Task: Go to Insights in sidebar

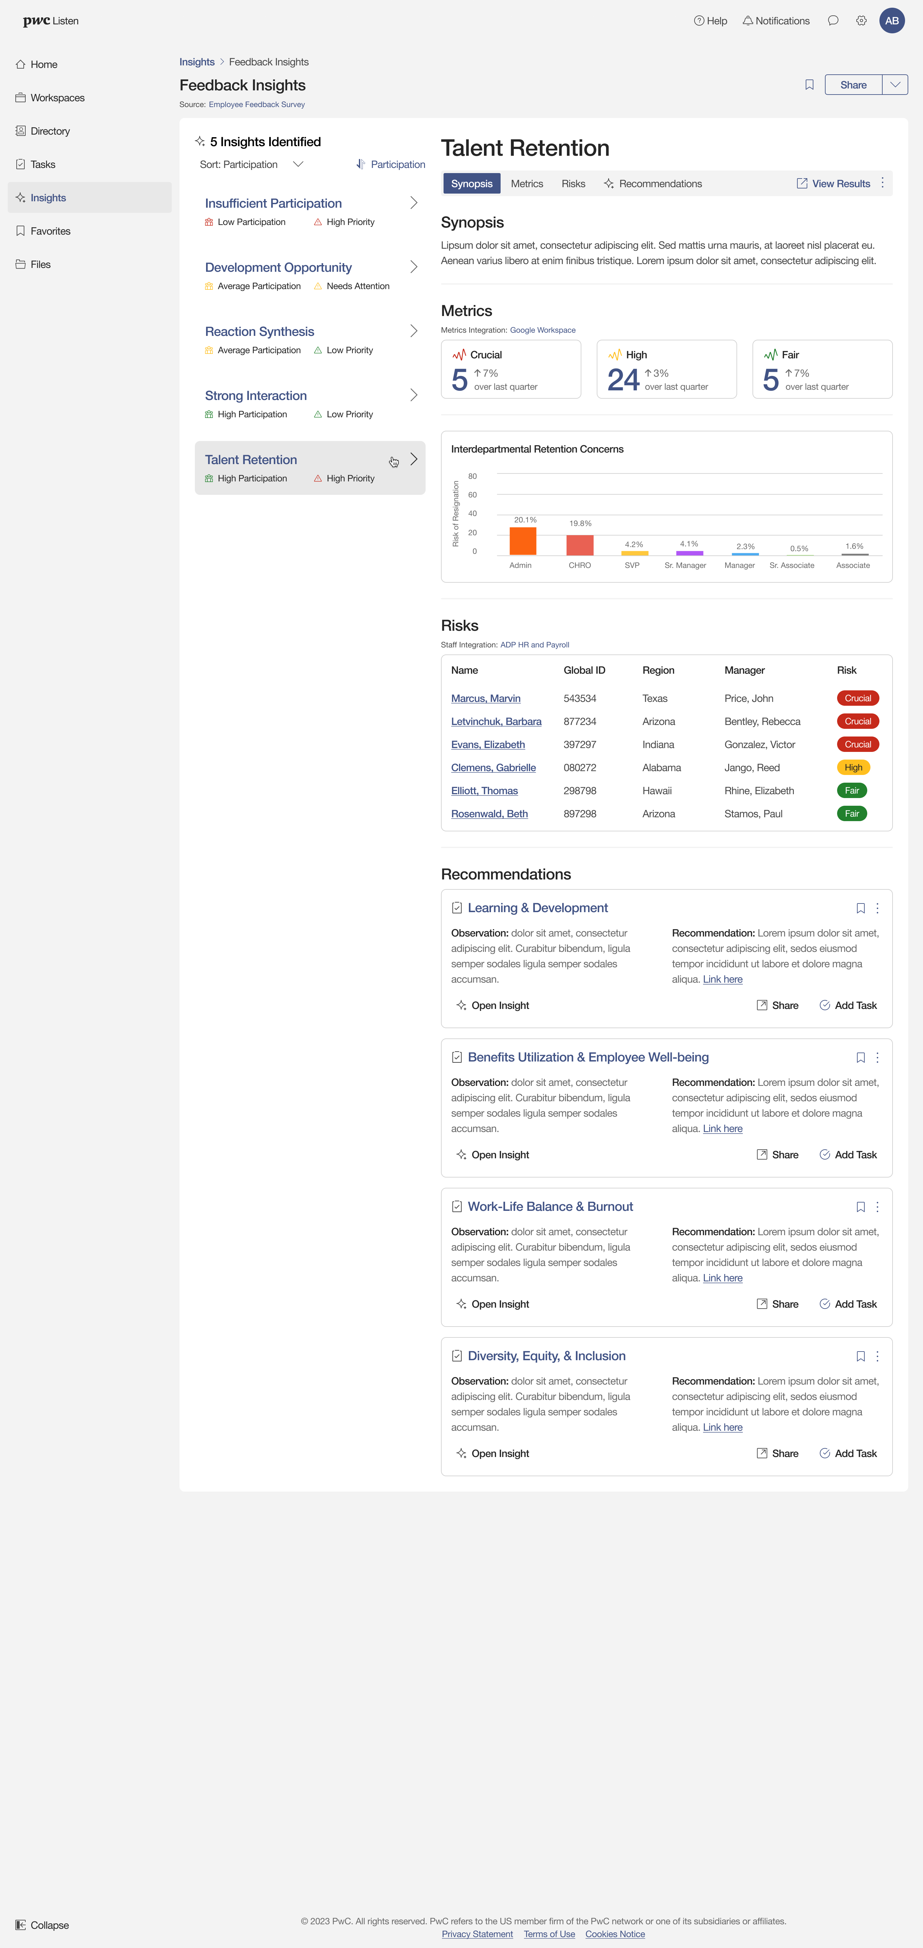Action: tap(89, 197)
